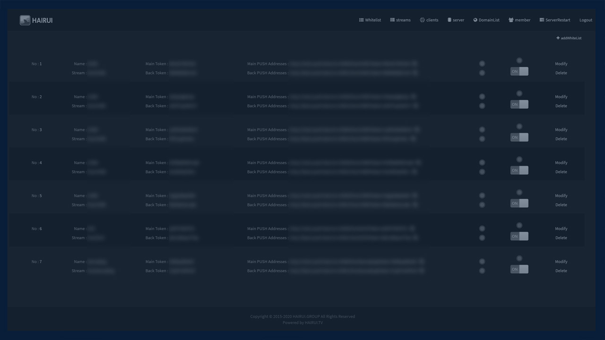The image size is (605, 340).
Task: Toggle the ON switch for entry No 4
Action: pos(519,170)
